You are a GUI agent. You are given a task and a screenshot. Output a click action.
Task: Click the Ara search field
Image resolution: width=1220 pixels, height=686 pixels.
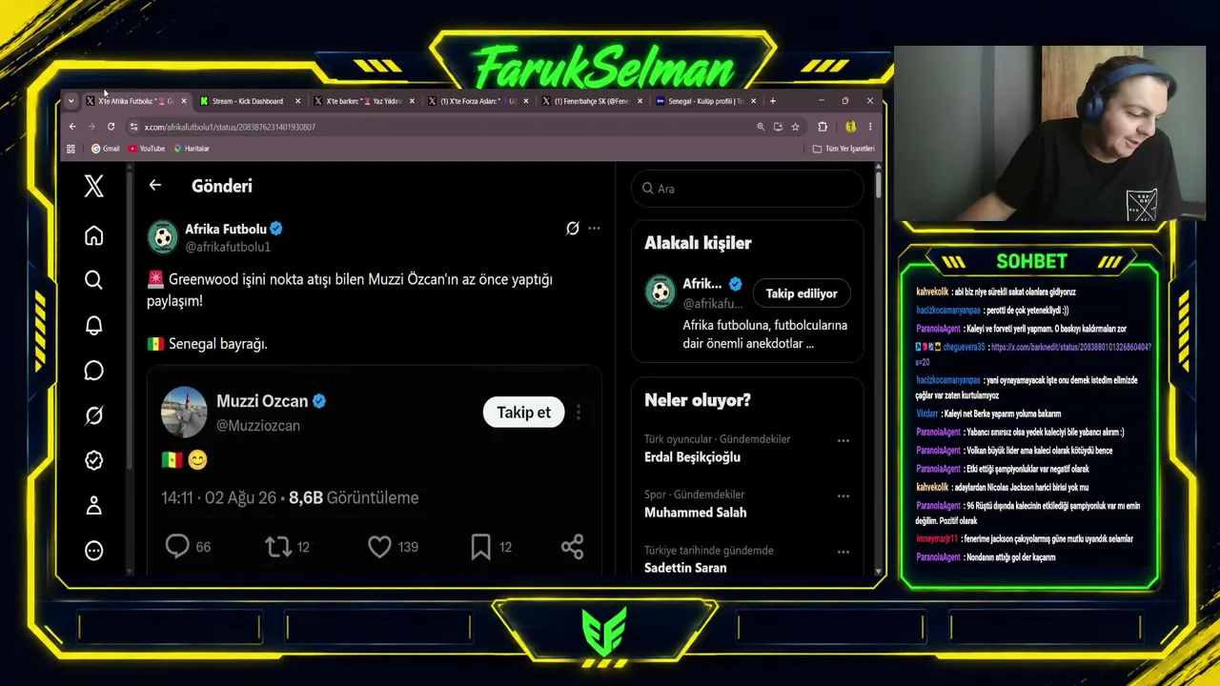[747, 189]
